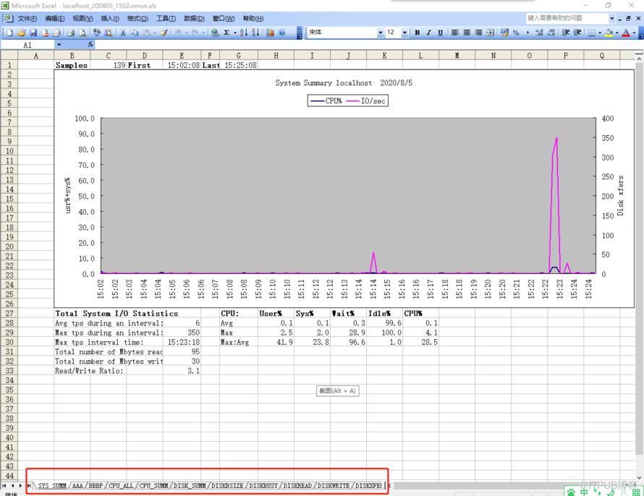
Task: Open the Name Box dropdown arrow
Action: click(x=59, y=45)
